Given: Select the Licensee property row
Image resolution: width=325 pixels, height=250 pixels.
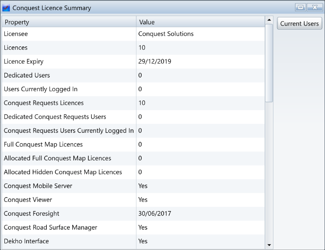Looking at the screenshot, I should (x=133, y=34).
